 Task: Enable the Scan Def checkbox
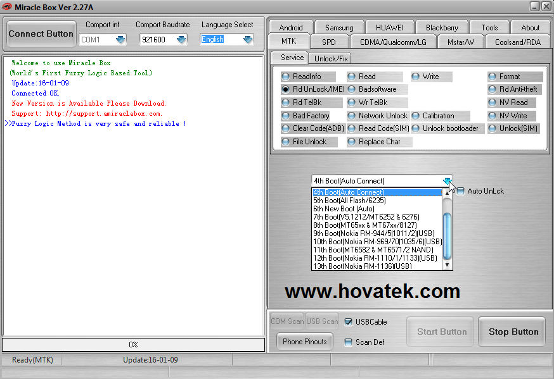348,342
